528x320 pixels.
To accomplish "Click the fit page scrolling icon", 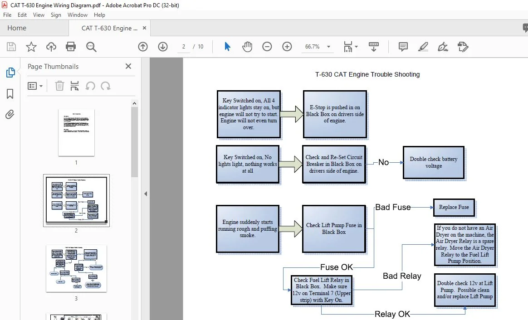I will (x=348, y=47).
